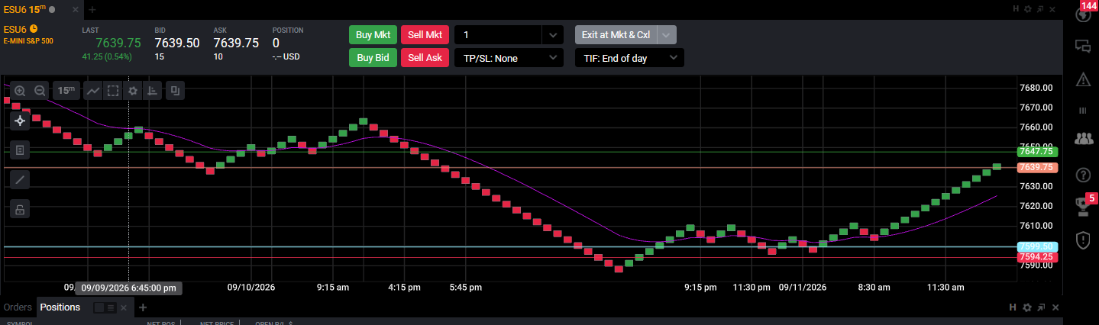Open lower panel settings gear

pos(1027,307)
